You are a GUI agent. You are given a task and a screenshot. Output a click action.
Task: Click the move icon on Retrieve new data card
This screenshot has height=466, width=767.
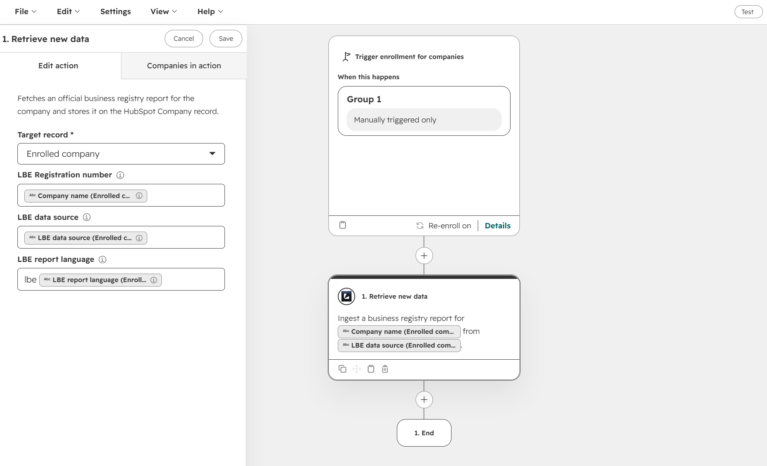click(x=356, y=369)
